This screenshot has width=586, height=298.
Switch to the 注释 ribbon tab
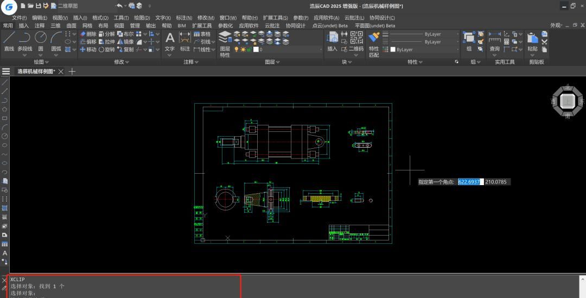(x=40, y=26)
